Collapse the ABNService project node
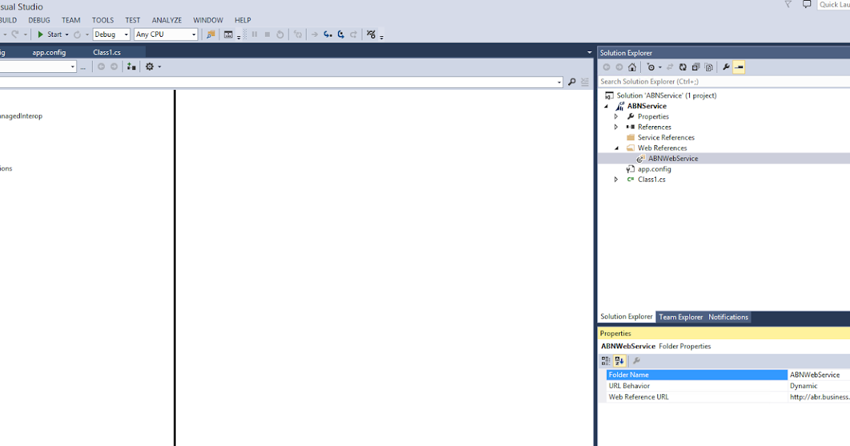 pyautogui.click(x=606, y=106)
